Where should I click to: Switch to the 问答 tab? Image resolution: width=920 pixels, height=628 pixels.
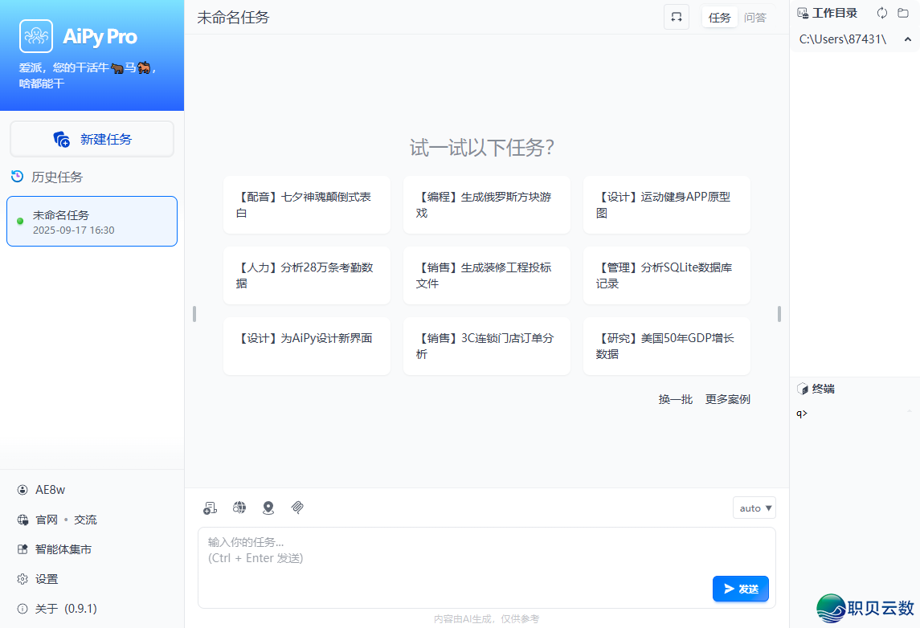pos(755,18)
